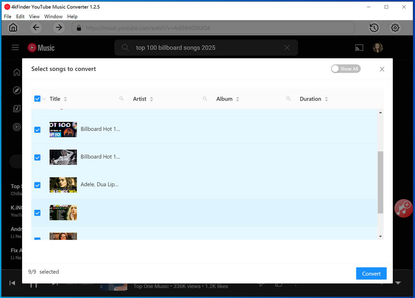Uncheck the Adele, Dua Lip... song checkbox

tap(37, 185)
